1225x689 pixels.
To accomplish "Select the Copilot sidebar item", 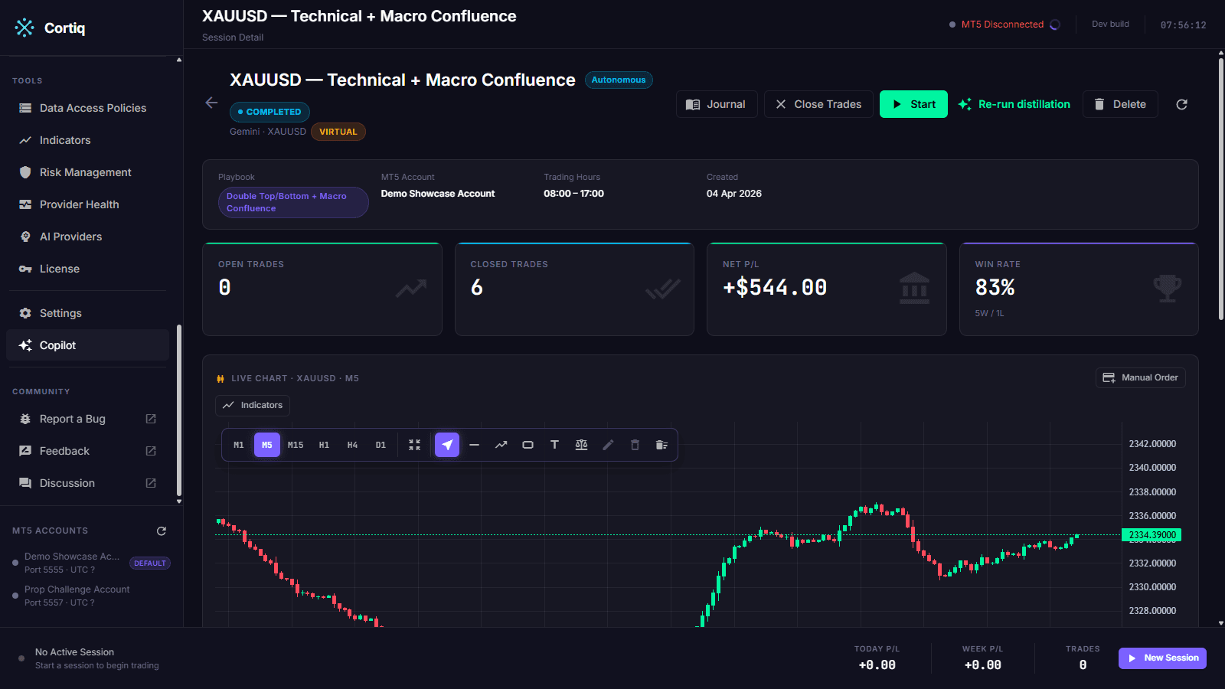I will tap(87, 345).
